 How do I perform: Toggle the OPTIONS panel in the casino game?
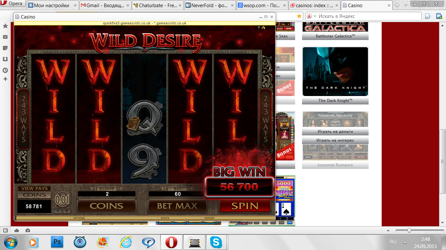tap(79, 218)
